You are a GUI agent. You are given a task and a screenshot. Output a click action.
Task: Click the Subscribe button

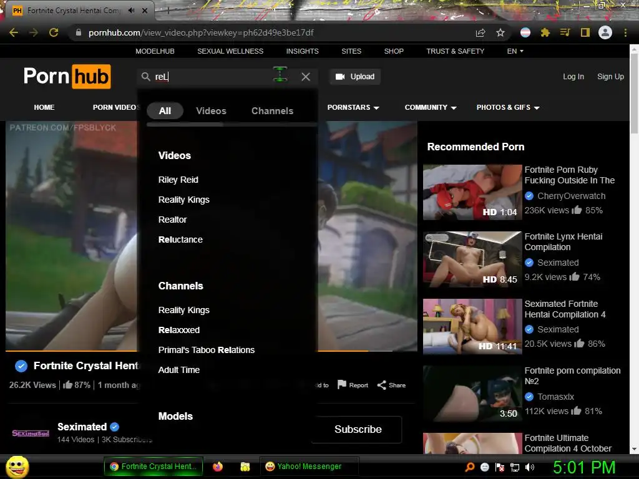358,429
